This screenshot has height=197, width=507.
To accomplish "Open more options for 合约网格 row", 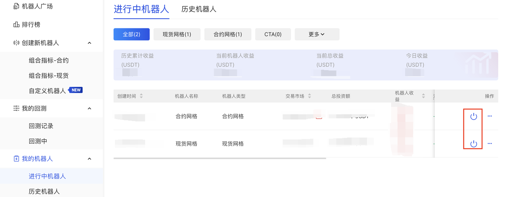I will [x=490, y=116].
